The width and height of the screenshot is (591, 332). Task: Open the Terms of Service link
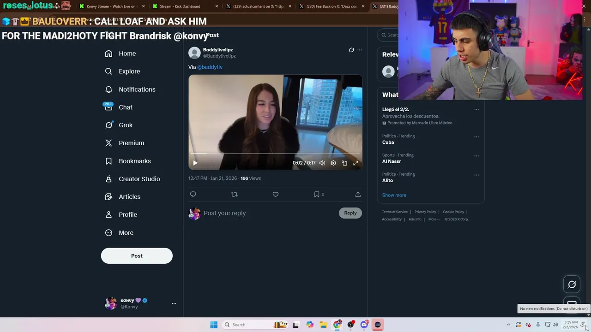tap(395, 212)
